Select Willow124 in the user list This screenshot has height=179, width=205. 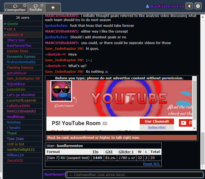click(x=23, y=155)
